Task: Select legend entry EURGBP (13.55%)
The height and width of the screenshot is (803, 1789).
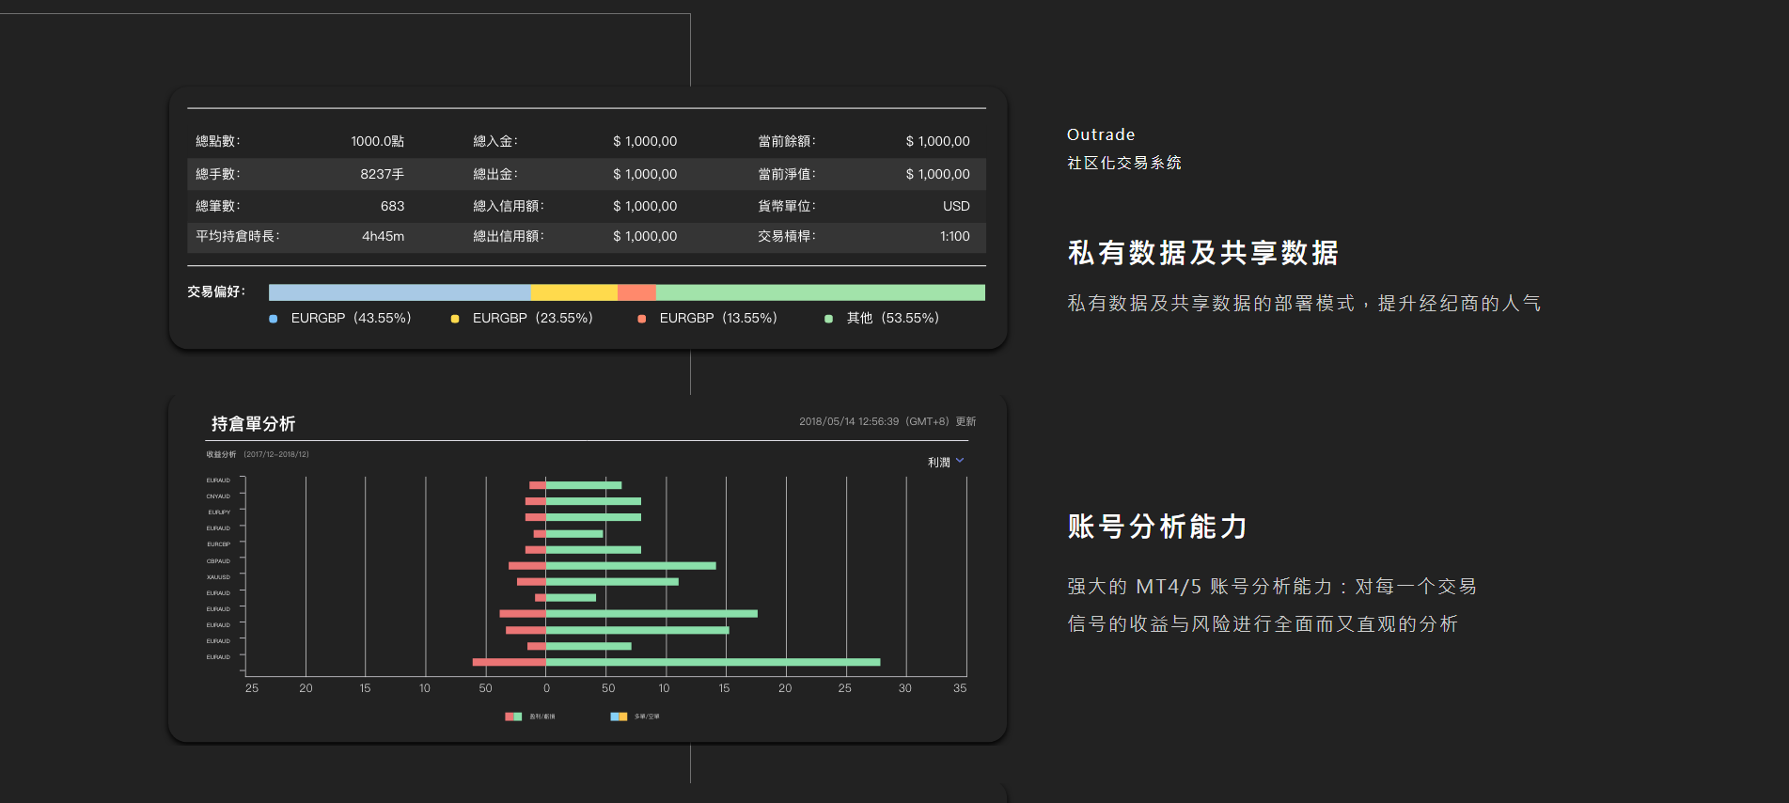Action: coord(708,318)
